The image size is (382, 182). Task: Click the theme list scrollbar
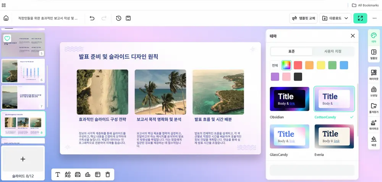pos(357,110)
